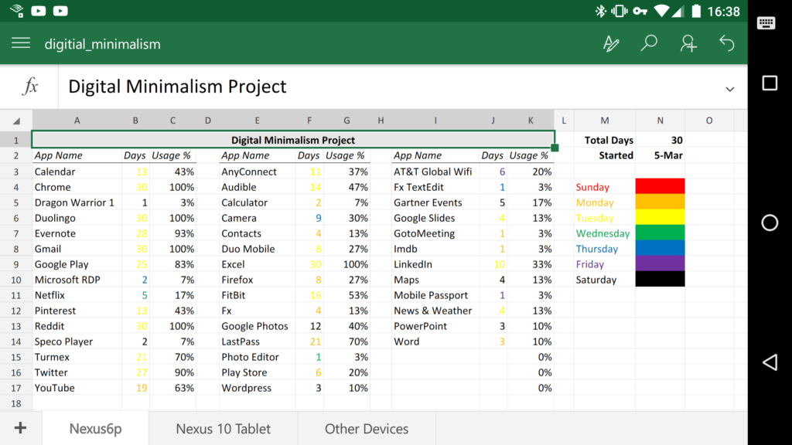Select the Started date 5-Mar cell
792x445 pixels.
coord(660,155)
